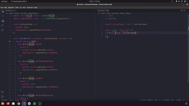Image resolution: width=189 pixels, height=106 pixels.
Task: Open the Files app from the dock
Action: point(13,103)
